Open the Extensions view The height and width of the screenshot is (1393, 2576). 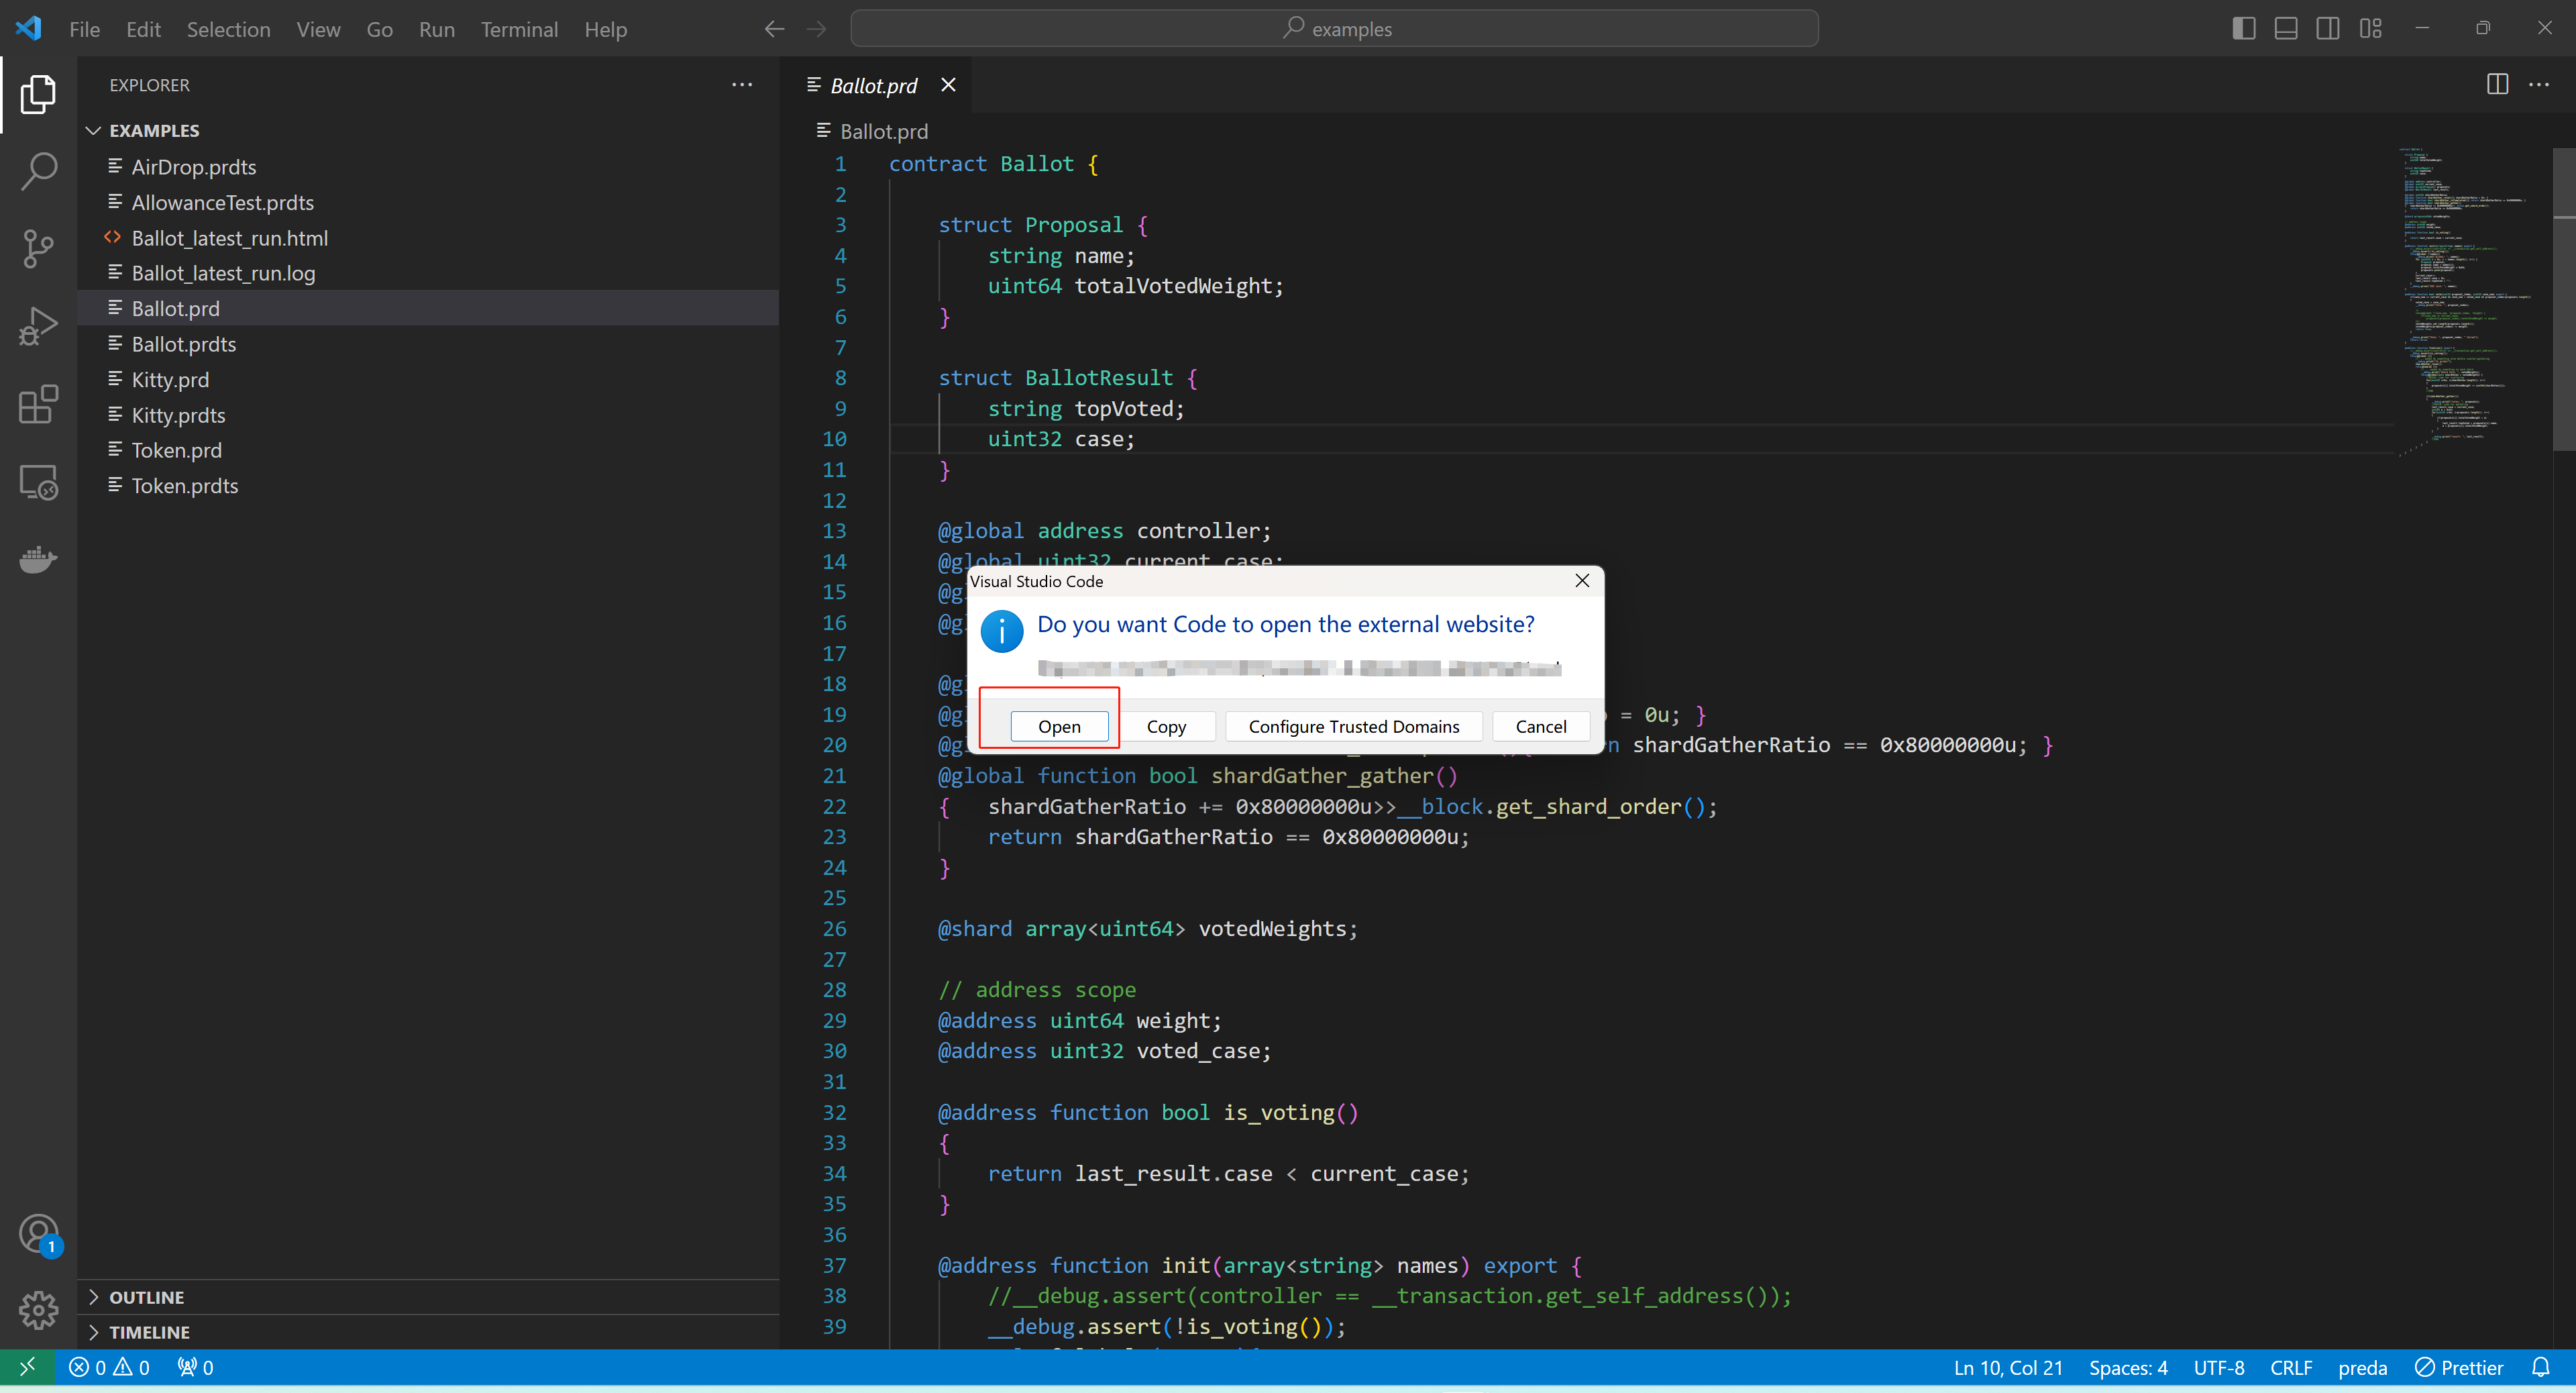38,404
